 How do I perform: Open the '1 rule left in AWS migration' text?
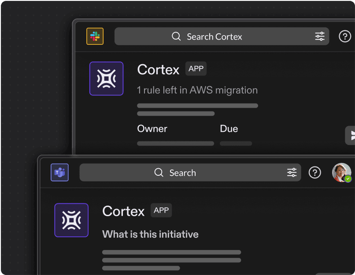[197, 90]
